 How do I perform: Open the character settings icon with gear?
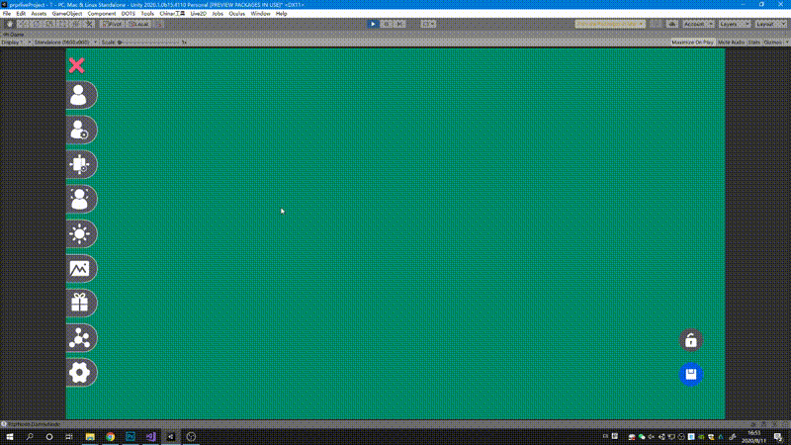[x=81, y=130]
